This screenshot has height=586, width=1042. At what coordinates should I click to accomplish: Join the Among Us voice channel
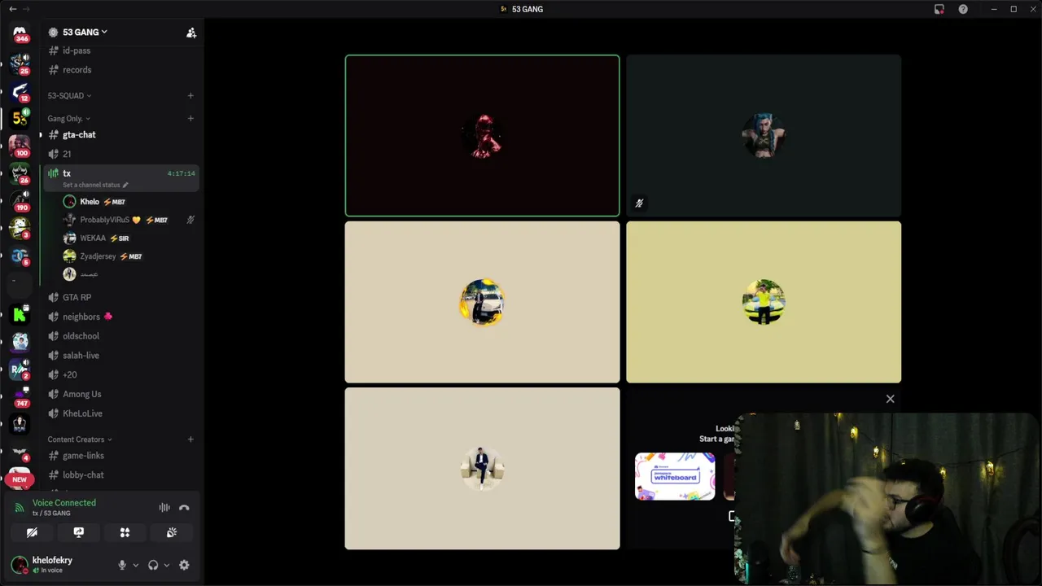coord(120,394)
